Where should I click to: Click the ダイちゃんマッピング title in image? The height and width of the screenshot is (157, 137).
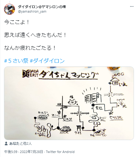[69, 75]
